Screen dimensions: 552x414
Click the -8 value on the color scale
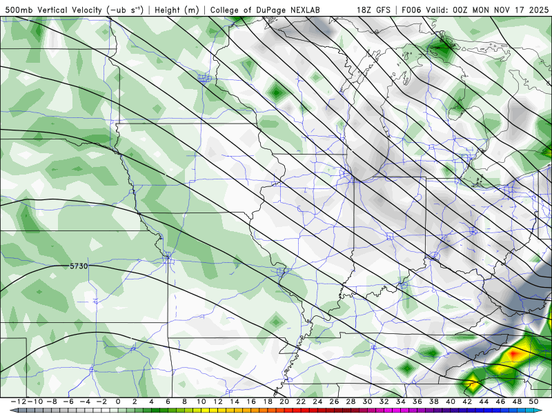point(52,402)
